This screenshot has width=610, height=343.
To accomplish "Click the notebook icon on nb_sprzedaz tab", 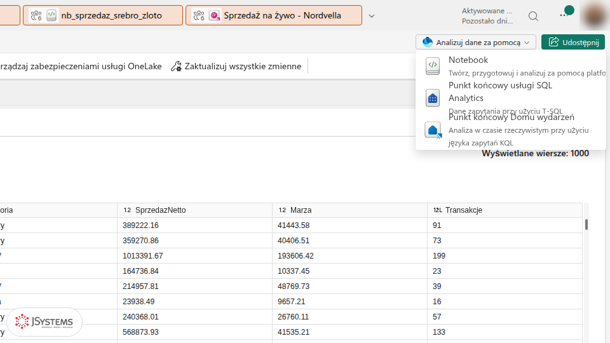I will 51,15.
